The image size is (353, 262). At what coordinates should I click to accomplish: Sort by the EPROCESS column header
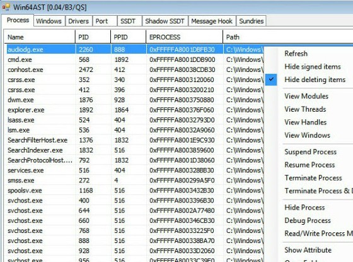pos(184,37)
